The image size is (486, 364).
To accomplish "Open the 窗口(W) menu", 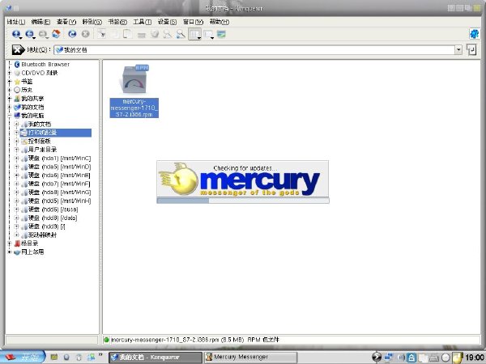I will coord(193,22).
